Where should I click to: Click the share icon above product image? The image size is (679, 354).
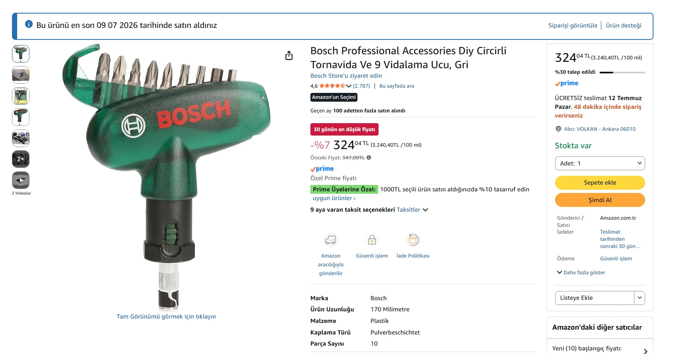(x=289, y=55)
